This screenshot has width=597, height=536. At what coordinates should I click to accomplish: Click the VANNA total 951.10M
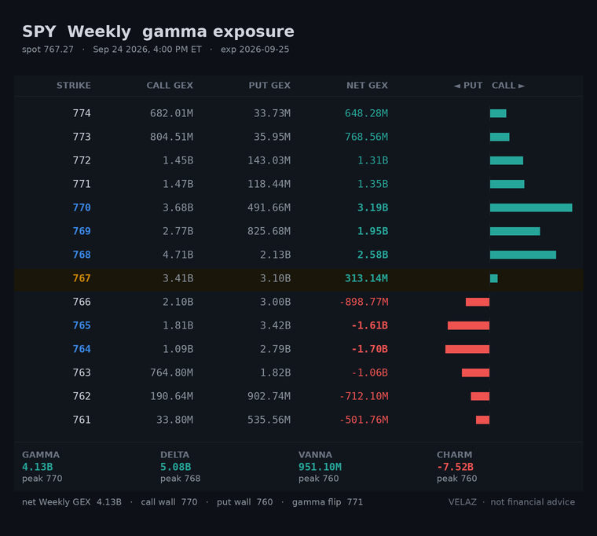coord(320,467)
